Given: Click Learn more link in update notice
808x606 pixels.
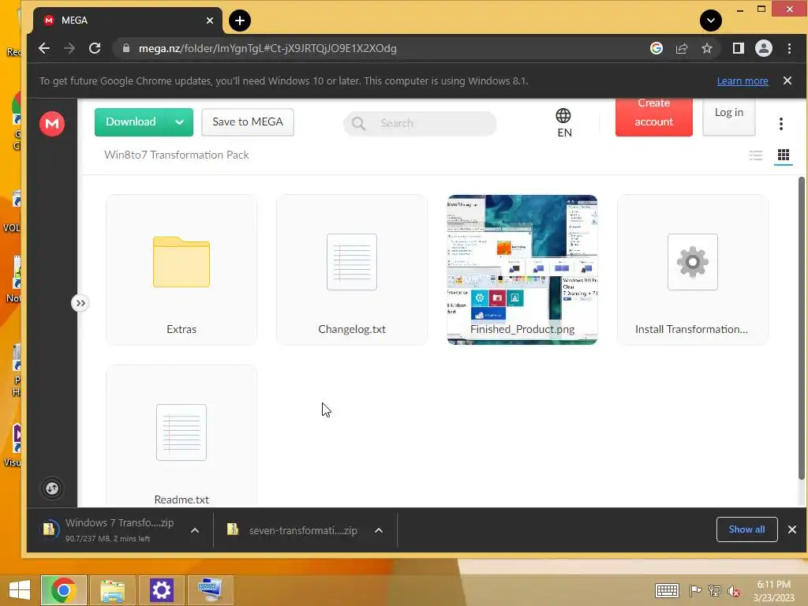Looking at the screenshot, I should (743, 81).
